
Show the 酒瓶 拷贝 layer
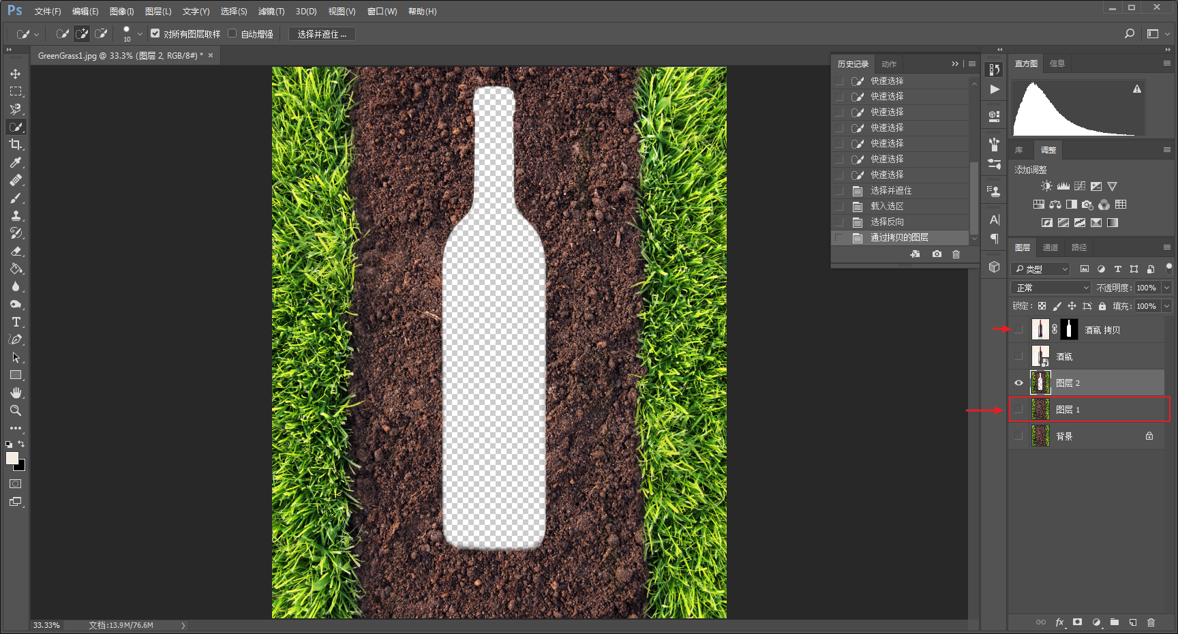click(1018, 330)
